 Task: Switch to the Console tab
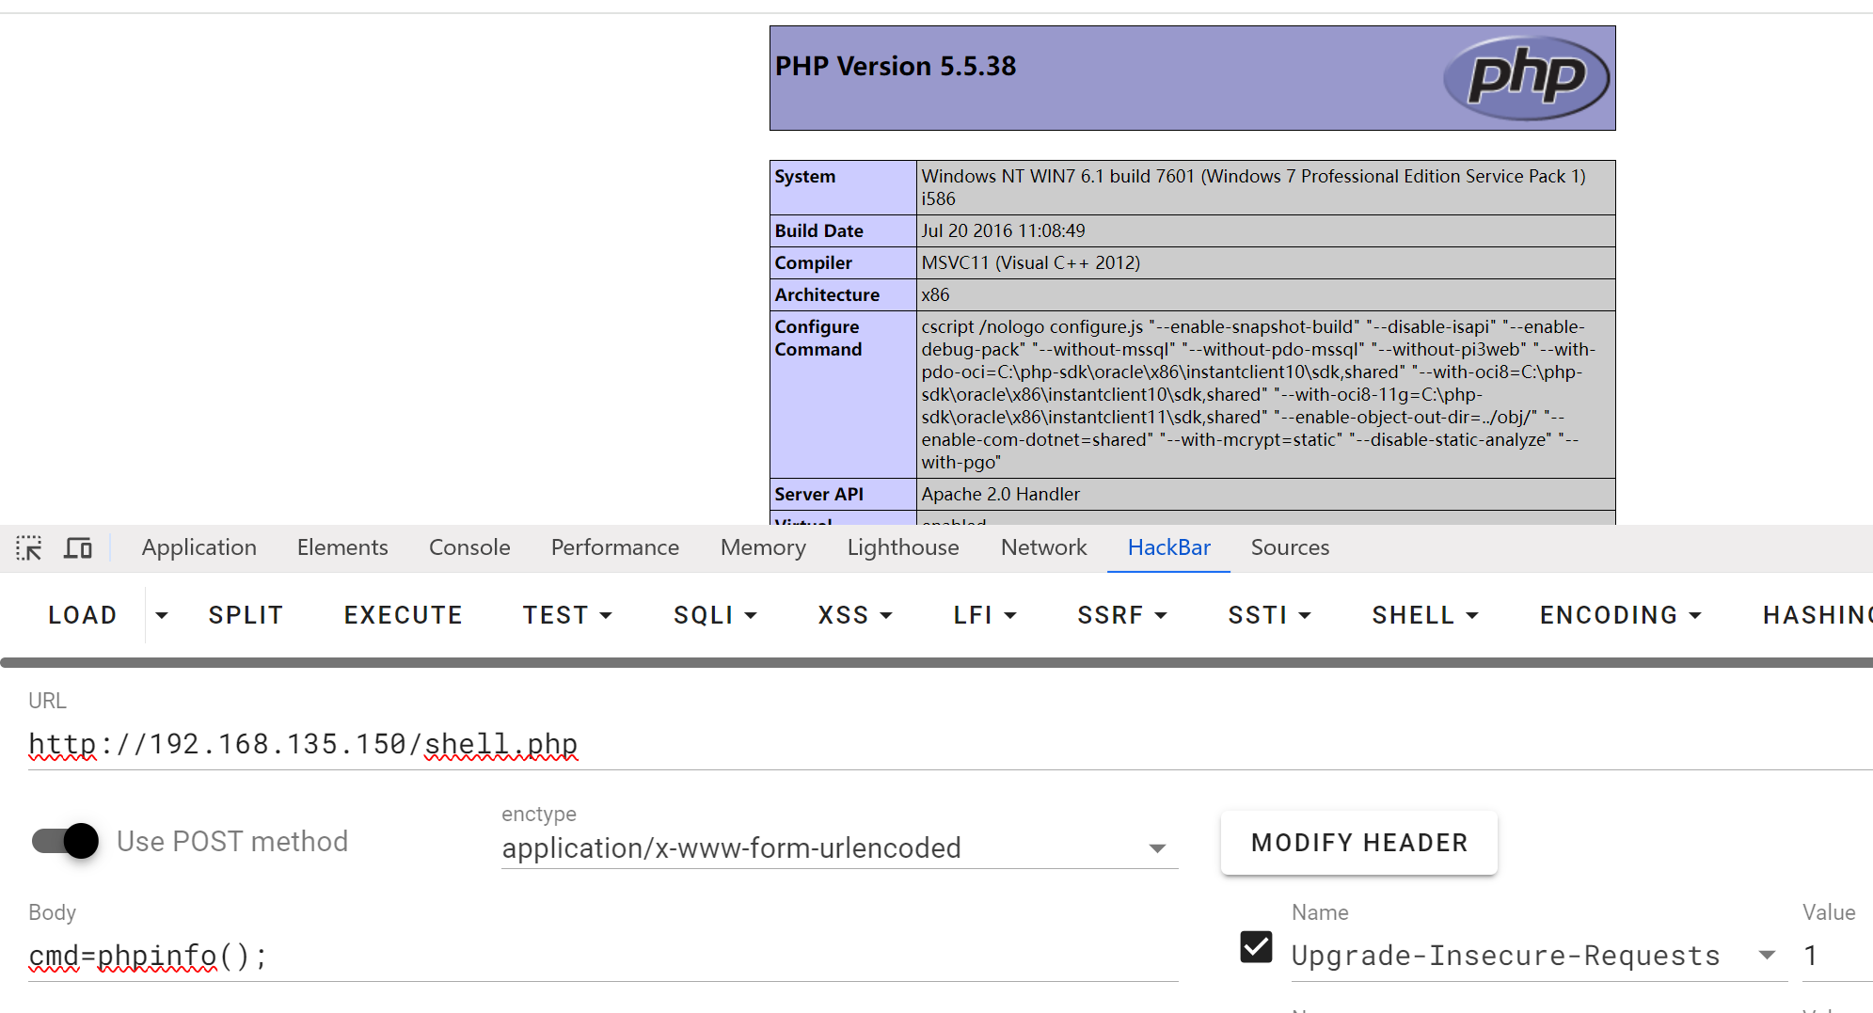click(x=469, y=547)
